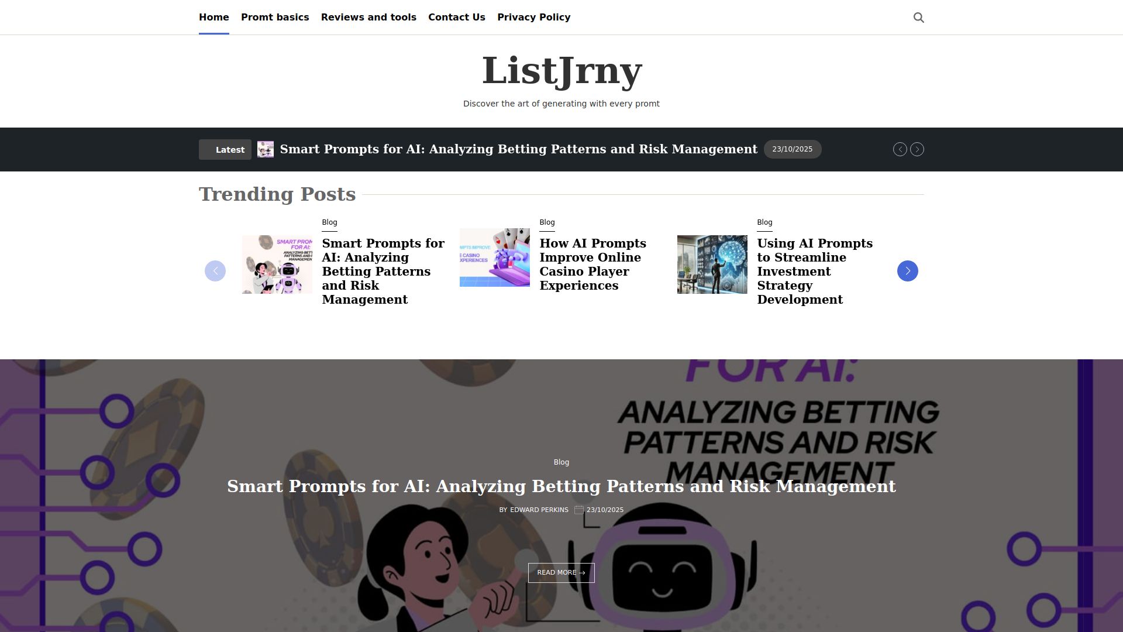The height and width of the screenshot is (632, 1123).
Task: Open latest ticker headline about betting patterns
Action: pyautogui.click(x=519, y=149)
